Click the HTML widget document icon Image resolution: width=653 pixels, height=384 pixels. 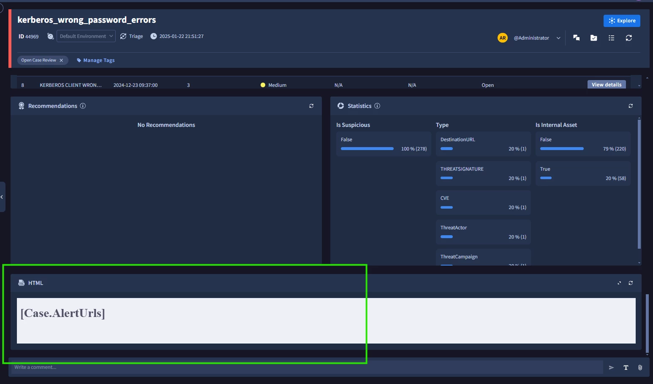[x=22, y=283]
